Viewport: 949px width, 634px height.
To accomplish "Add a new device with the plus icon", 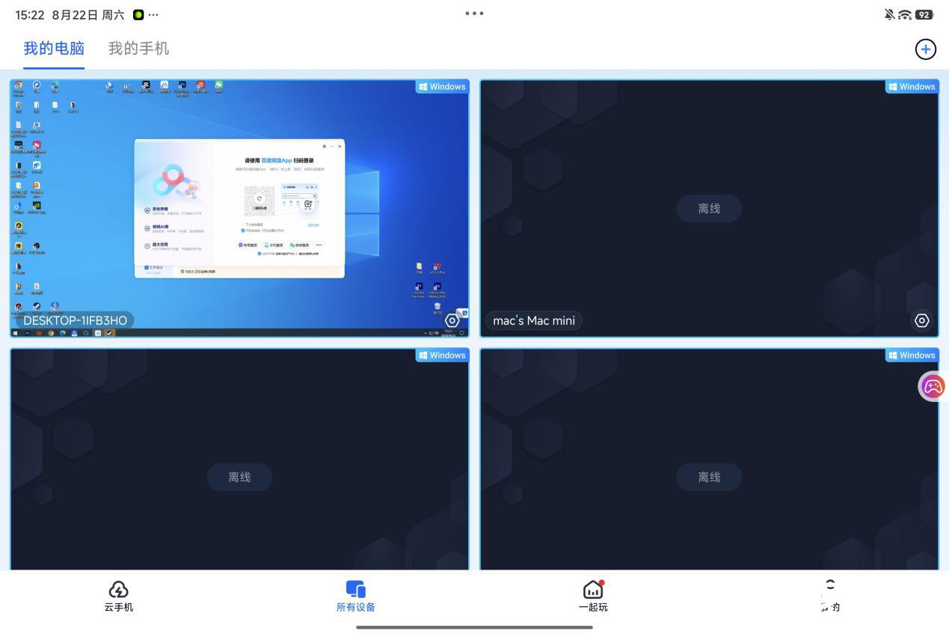I will (x=926, y=49).
